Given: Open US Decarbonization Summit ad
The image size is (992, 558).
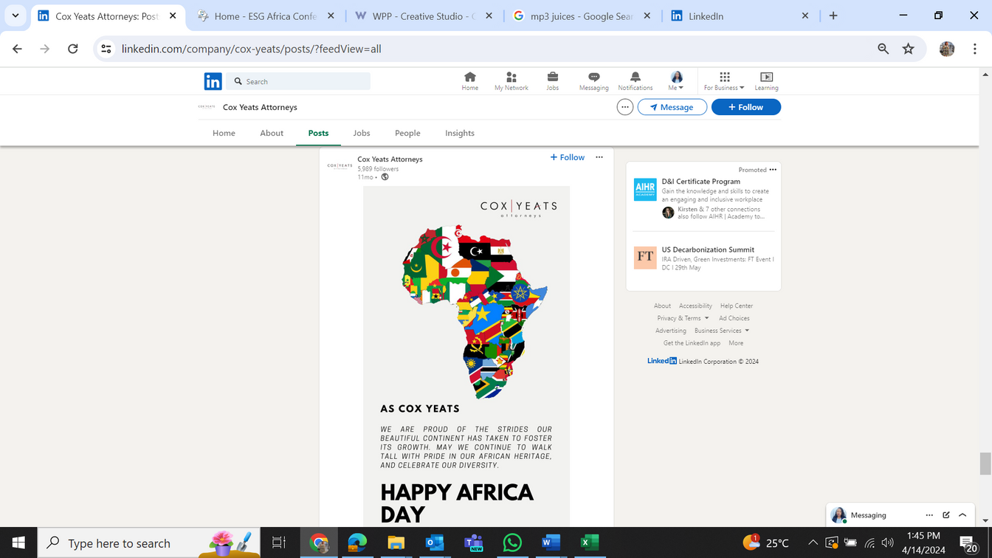Looking at the screenshot, I should pos(708,249).
